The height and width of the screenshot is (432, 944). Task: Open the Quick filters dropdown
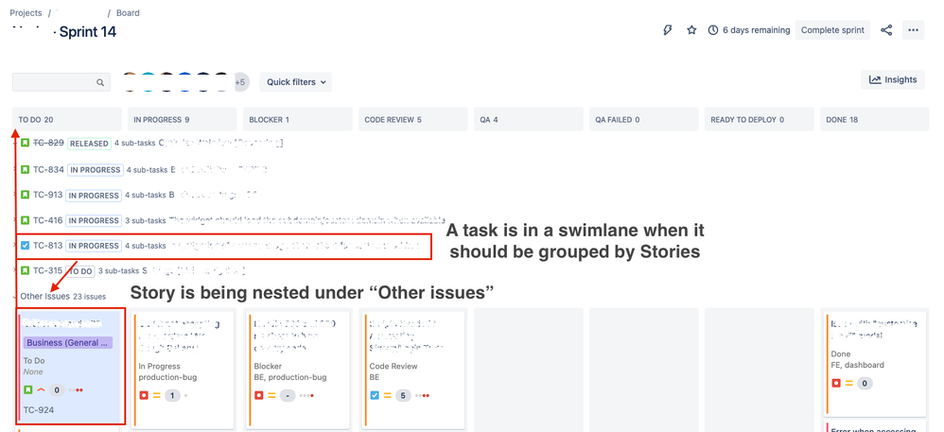296,82
